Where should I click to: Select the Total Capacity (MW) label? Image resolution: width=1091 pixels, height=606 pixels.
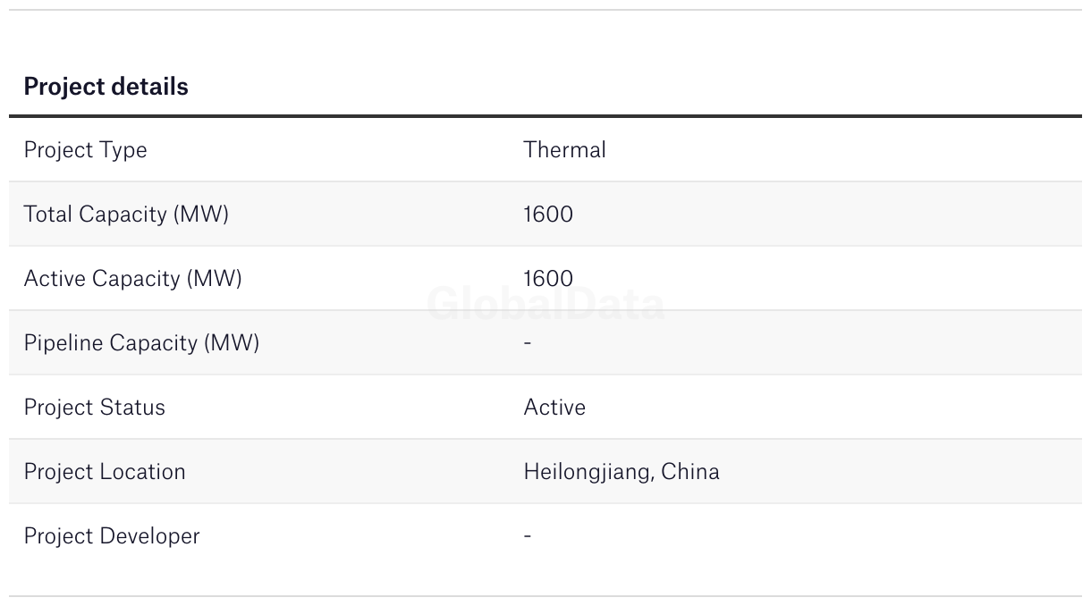pyautogui.click(x=126, y=215)
